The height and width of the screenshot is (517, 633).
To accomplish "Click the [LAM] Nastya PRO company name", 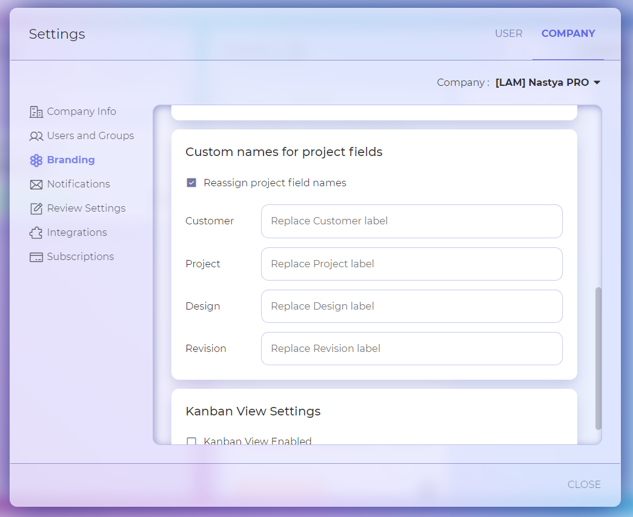I will 542,82.
